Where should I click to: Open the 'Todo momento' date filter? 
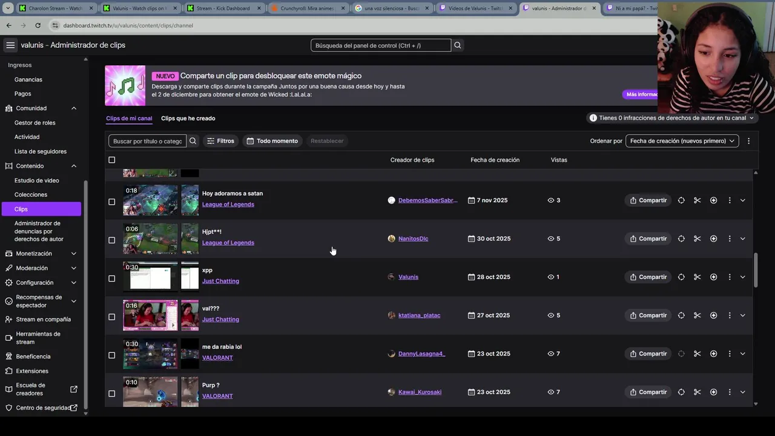(274, 141)
